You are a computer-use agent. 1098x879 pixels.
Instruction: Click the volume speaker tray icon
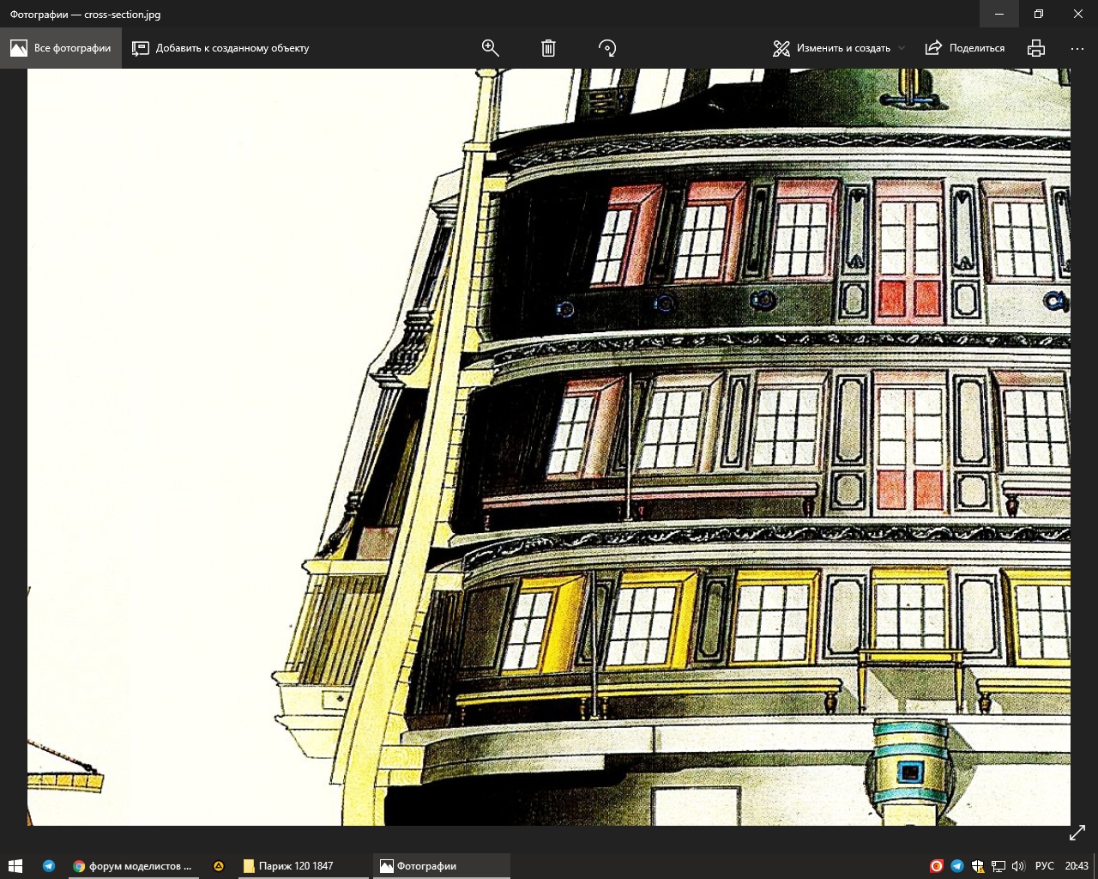tap(1018, 866)
